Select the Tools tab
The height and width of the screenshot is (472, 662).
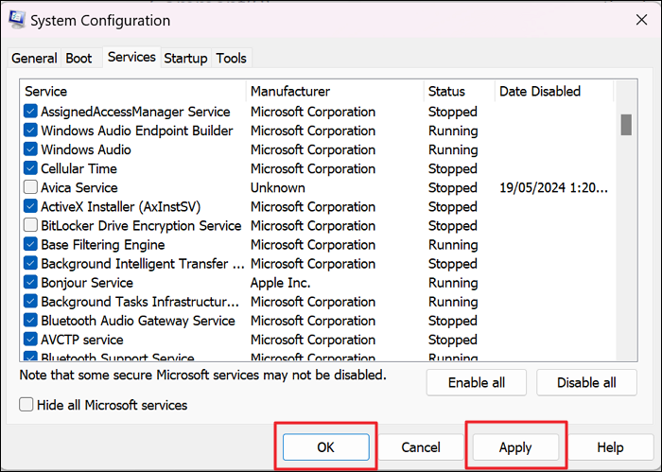(x=231, y=59)
